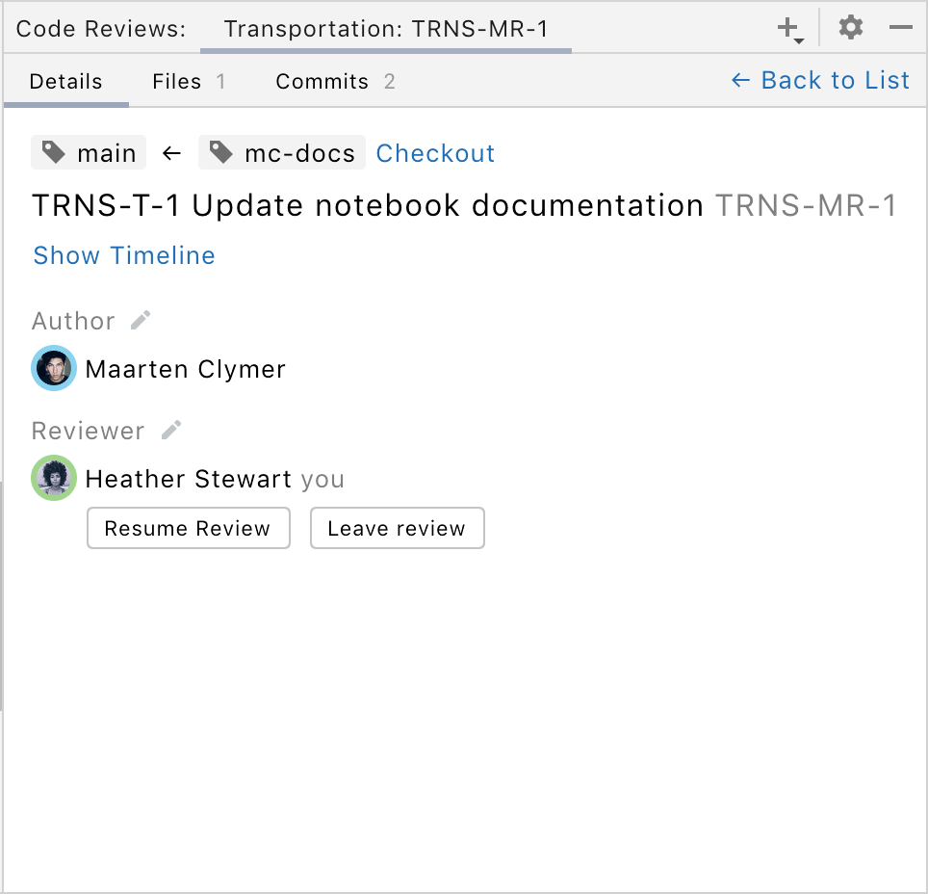Open the Files tab

pyautogui.click(x=189, y=81)
